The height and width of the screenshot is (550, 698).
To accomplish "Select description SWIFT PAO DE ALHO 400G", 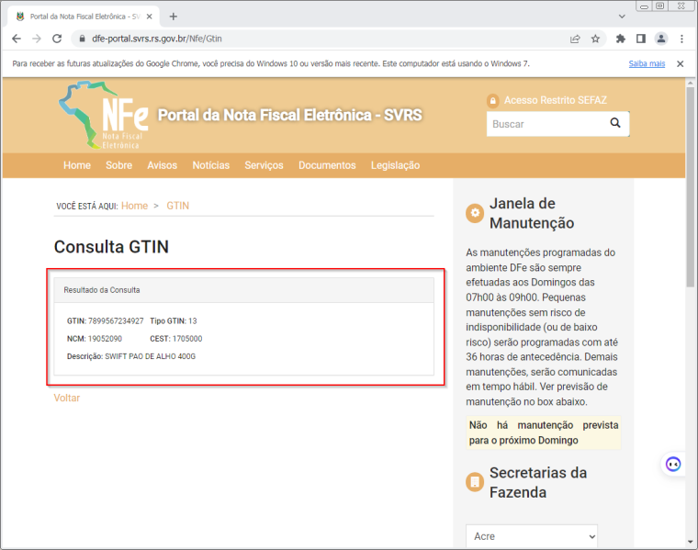I will click(x=150, y=356).
